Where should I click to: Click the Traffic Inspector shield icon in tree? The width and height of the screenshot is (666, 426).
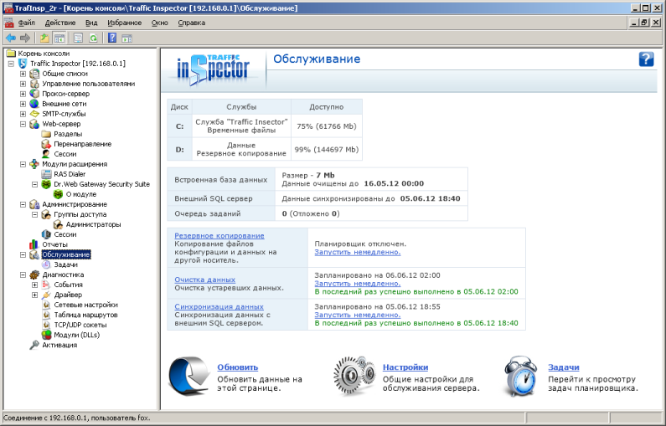23,64
